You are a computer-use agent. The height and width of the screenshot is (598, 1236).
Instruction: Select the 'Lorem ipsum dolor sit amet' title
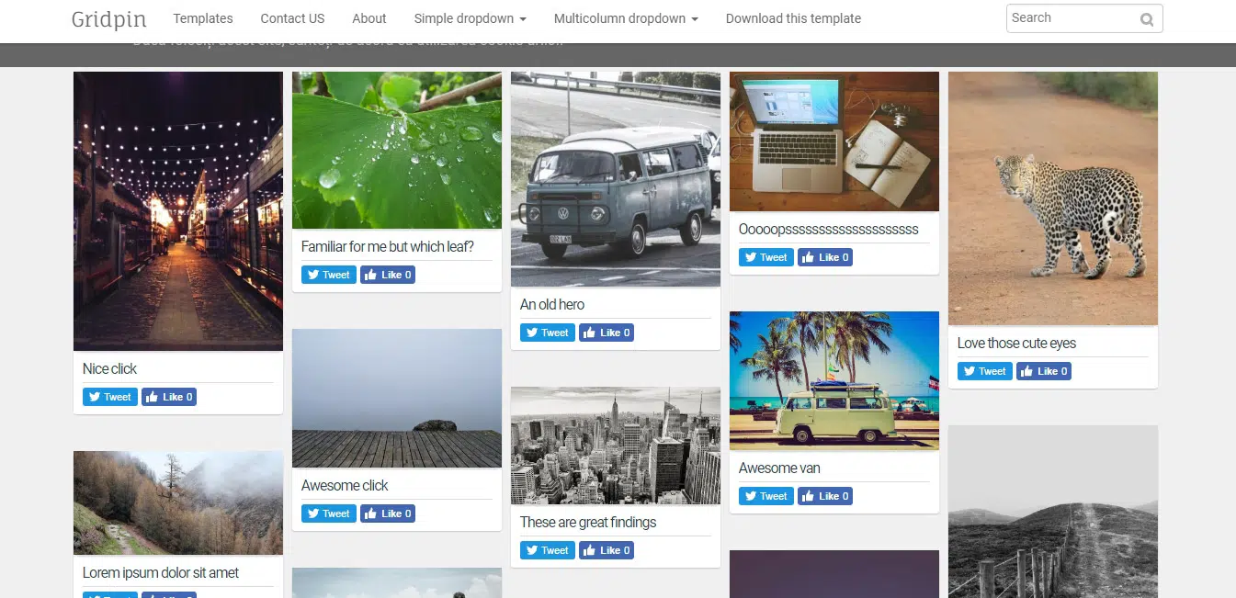[x=161, y=572]
